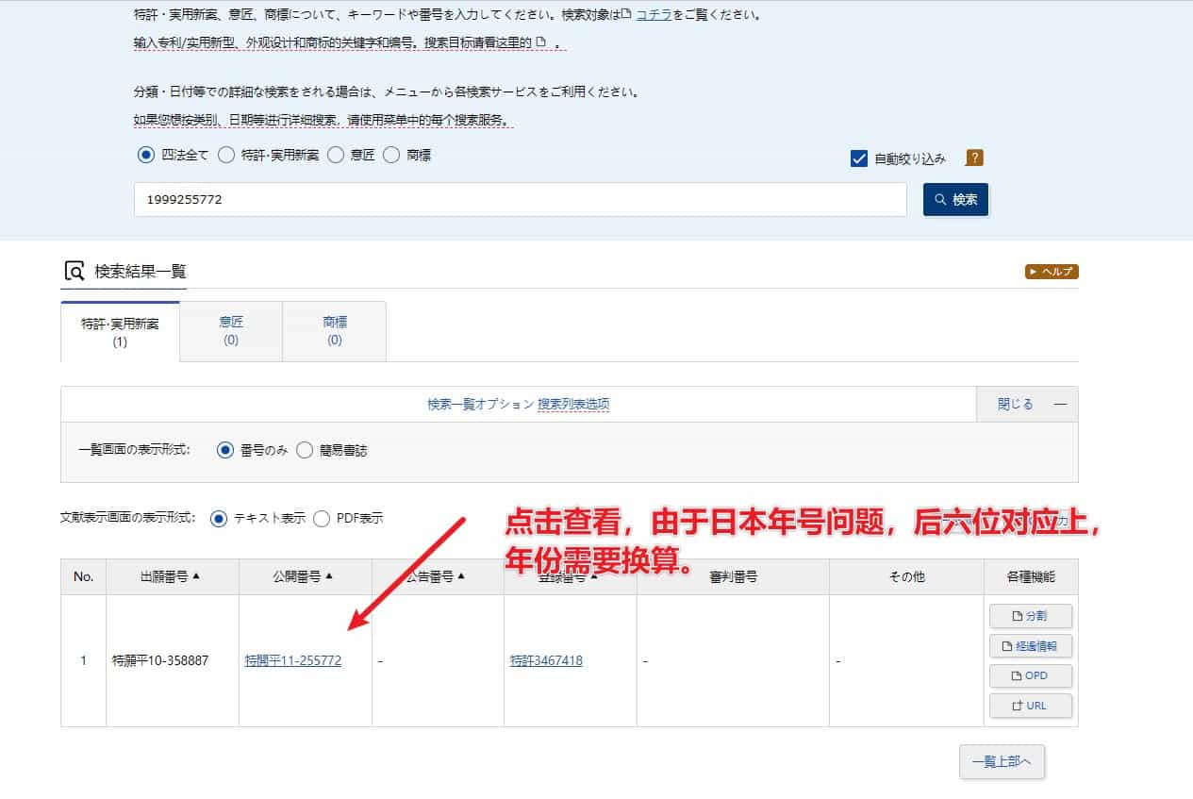Click the URL share button
Viewport: 1193px width, 799px height.
[1030, 706]
